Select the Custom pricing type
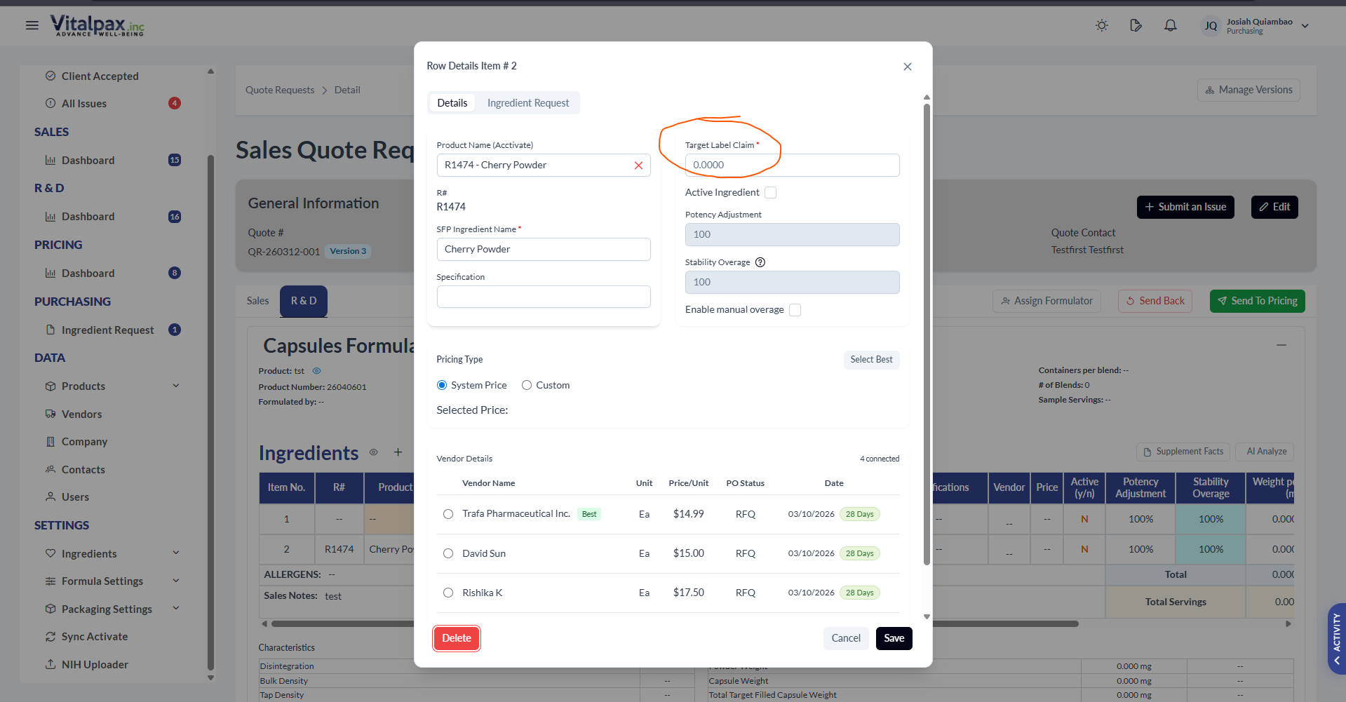The height and width of the screenshot is (702, 1346). point(527,385)
